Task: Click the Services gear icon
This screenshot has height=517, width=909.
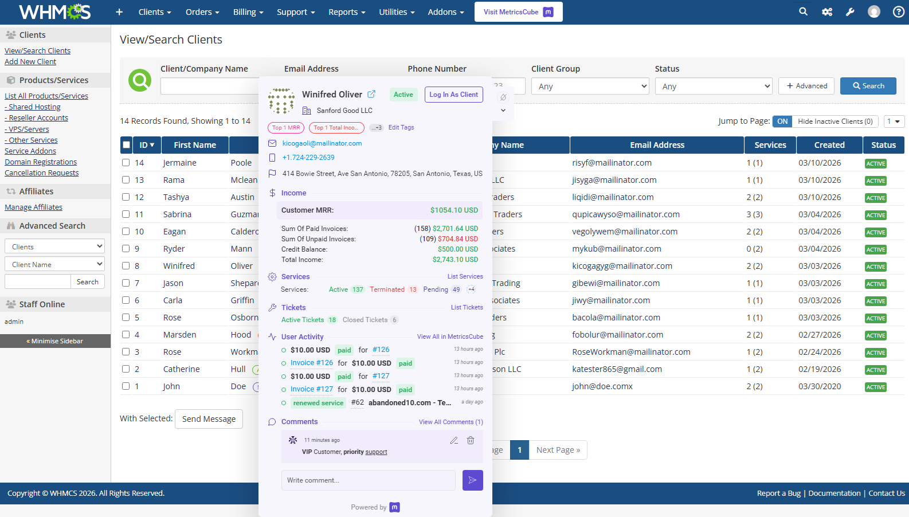Action: 272,277
